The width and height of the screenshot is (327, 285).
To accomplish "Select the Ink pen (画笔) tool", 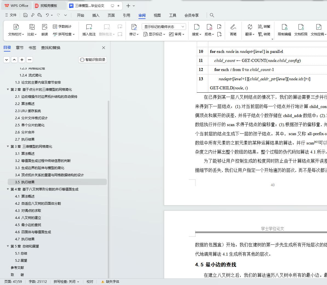I will coord(233,30).
